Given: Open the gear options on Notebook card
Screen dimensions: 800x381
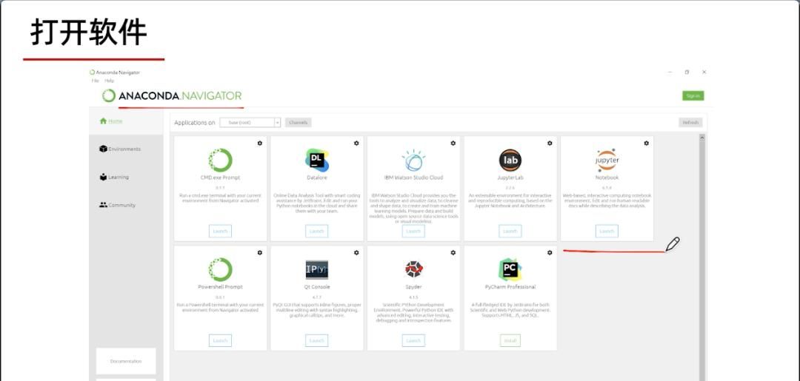Looking at the screenshot, I should tap(647, 143).
